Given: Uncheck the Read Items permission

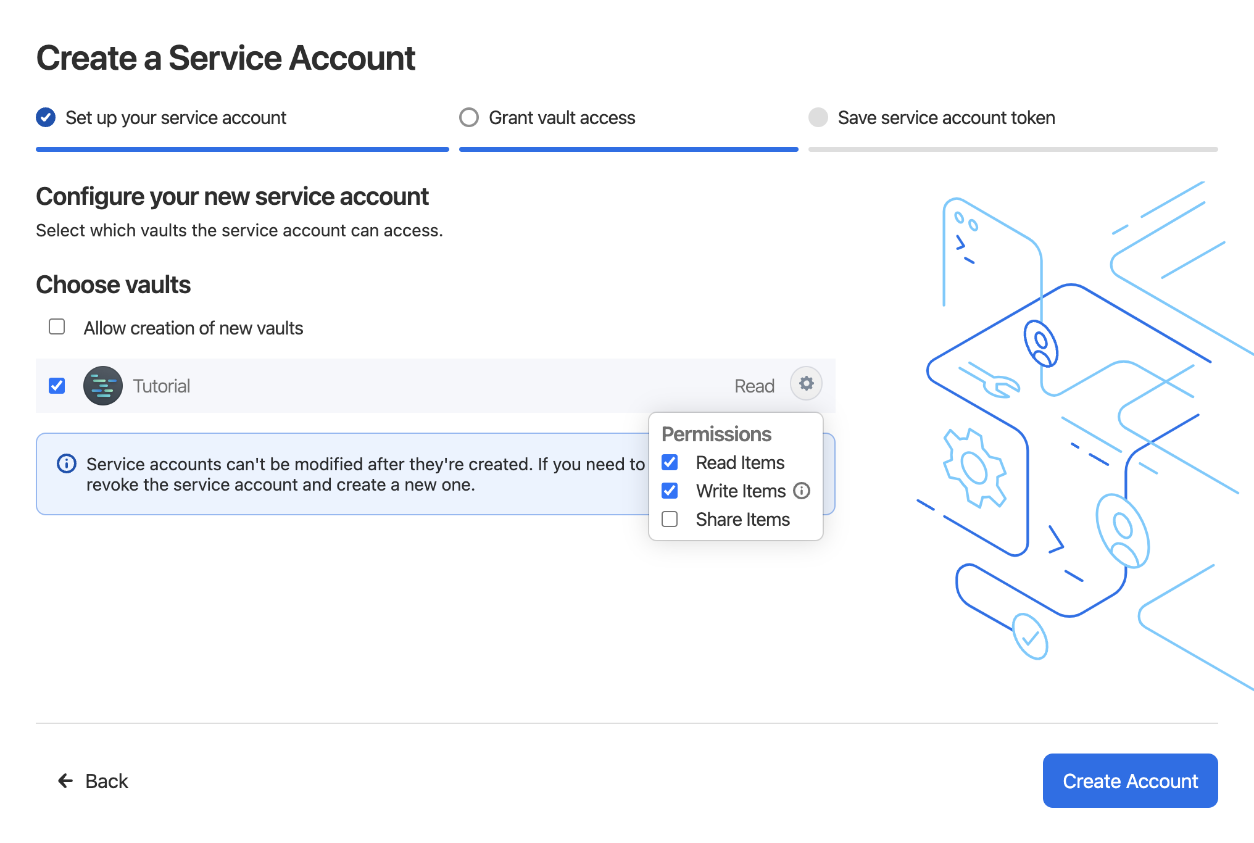Looking at the screenshot, I should (670, 462).
